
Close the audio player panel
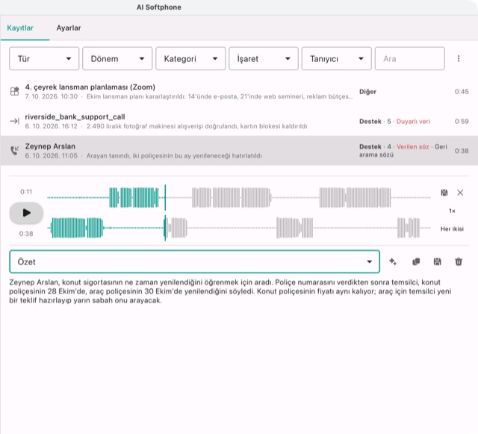point(460,193)
